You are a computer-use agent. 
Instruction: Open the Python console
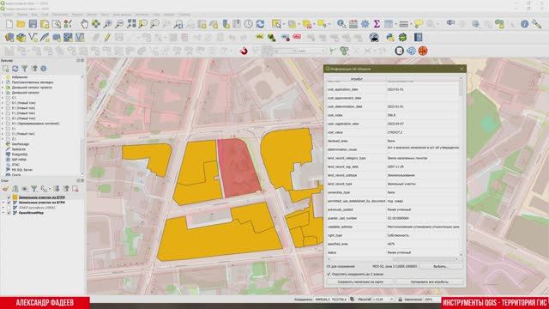[390, 38]
